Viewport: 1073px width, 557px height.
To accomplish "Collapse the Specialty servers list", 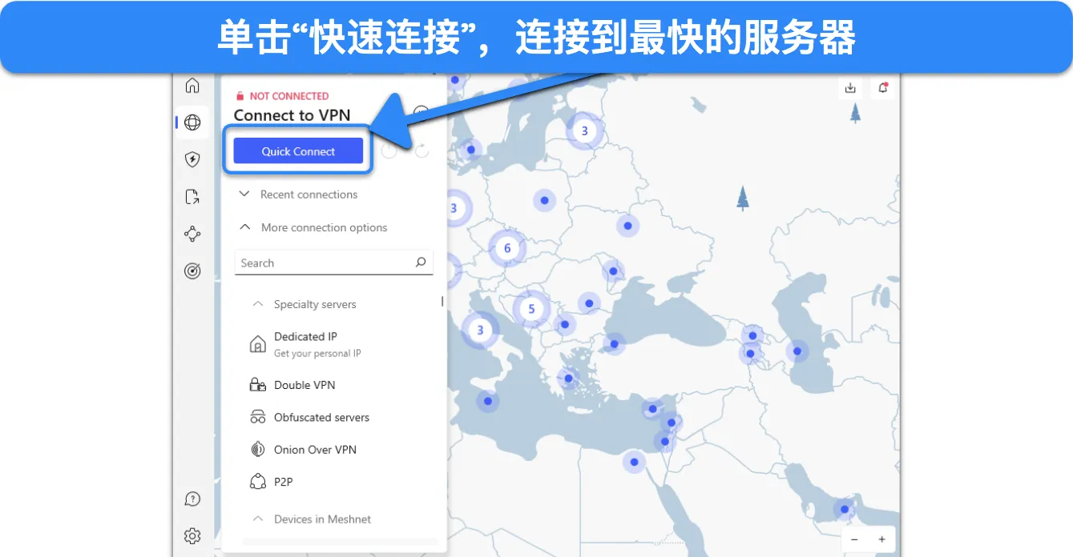I will tap(305, 304).
